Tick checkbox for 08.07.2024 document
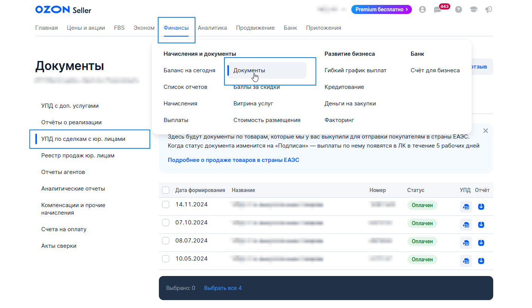The height and width of the screenshot is (308, 532). [x=166, y=241]
